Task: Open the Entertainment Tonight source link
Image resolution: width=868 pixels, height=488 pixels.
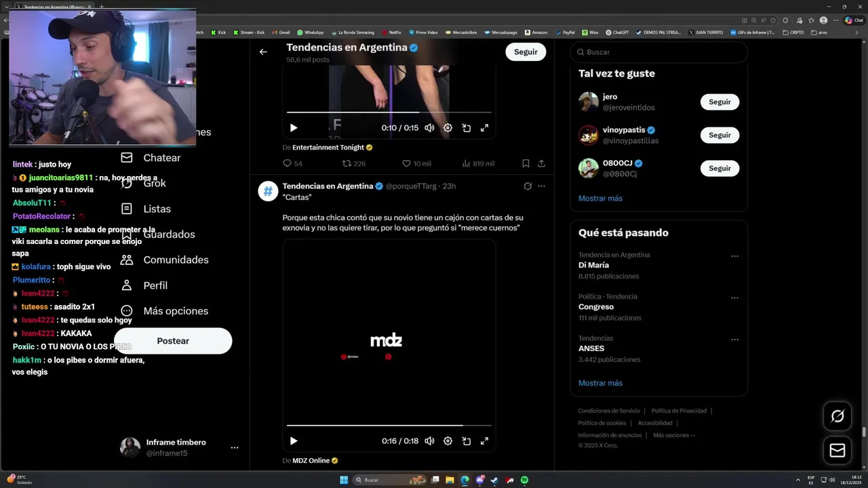Action: [x=332, y=147]
